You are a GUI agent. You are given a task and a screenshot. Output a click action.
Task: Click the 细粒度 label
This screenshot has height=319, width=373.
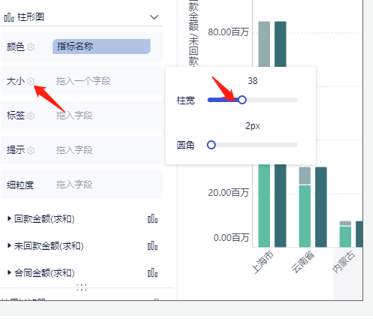tap(20, 185)
